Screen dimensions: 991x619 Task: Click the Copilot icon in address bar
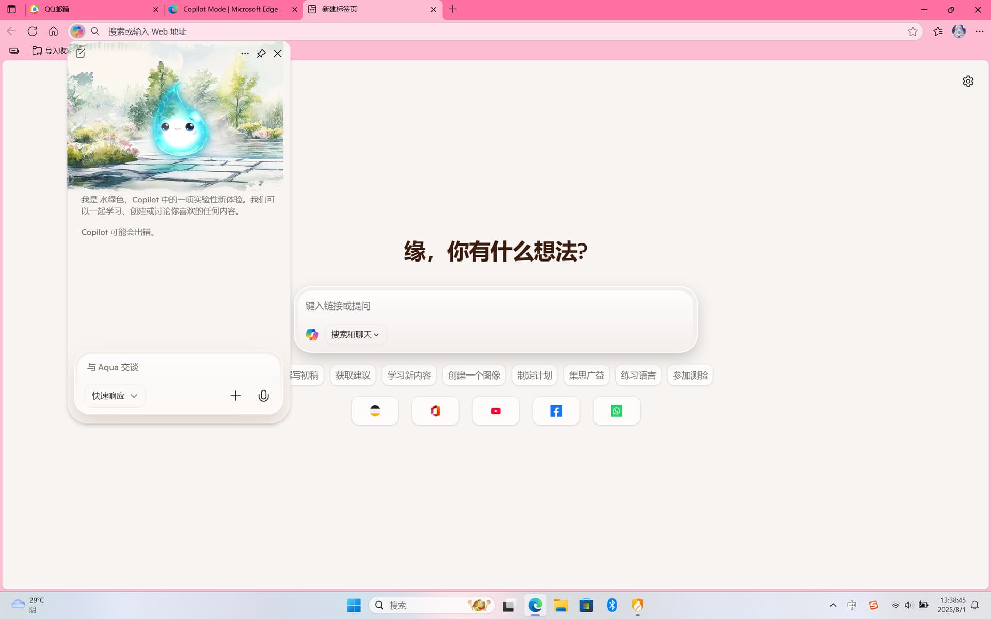point(77,31)
